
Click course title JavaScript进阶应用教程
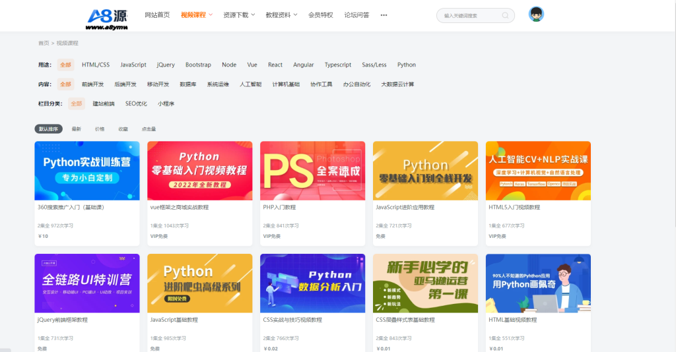(x=405, y=208)
